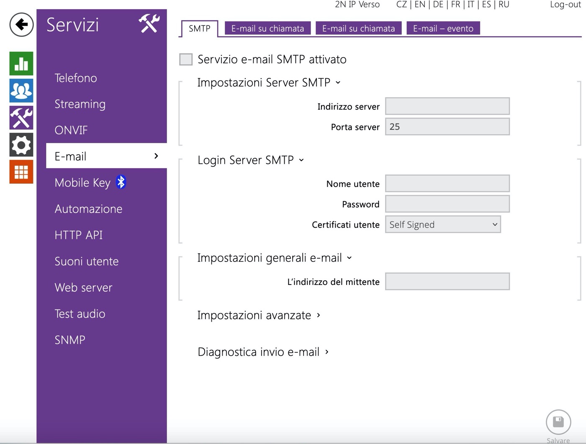Switch language to CZ
This screenshot has height=444, width=586.
tap(401, 5)
